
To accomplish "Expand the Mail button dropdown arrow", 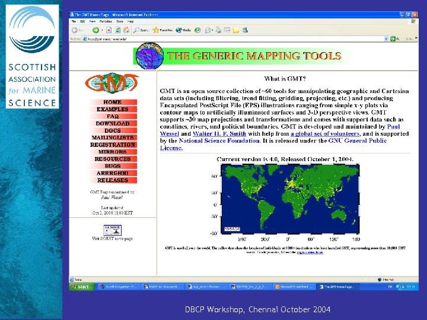I will (212, 30).
